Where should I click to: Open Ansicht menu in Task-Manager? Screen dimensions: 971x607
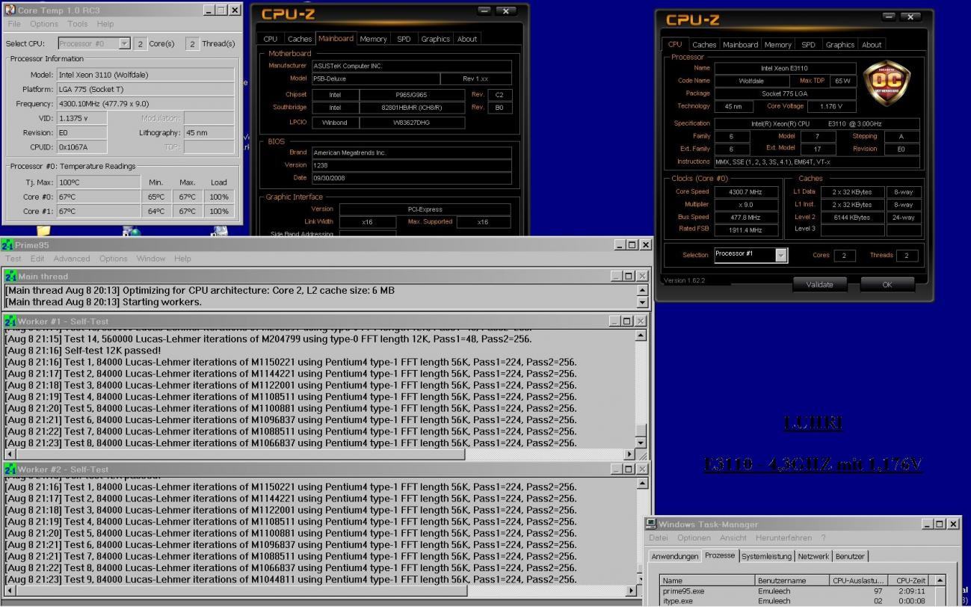click(733, 537)
